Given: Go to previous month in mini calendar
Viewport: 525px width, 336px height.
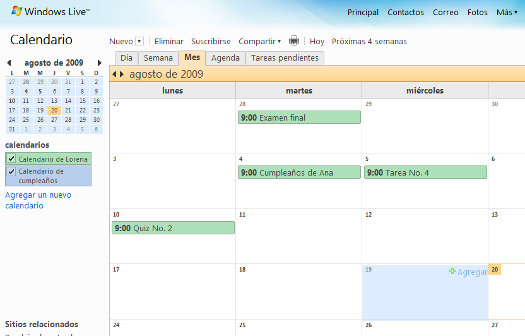Looking at the screenshot, I should 9,63.
